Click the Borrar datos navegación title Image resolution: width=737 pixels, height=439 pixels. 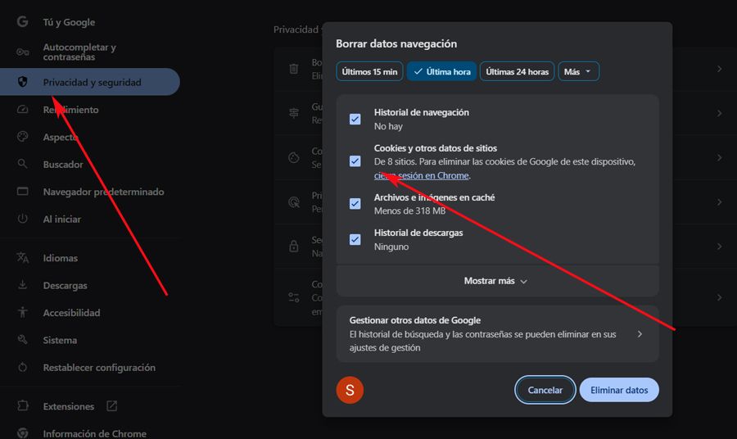click(396, 43)
